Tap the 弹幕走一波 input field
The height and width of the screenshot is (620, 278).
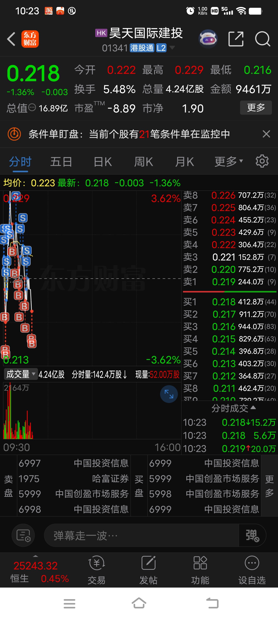(142, 535)
